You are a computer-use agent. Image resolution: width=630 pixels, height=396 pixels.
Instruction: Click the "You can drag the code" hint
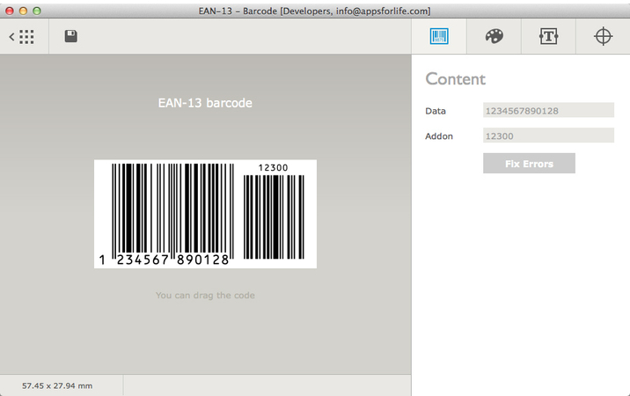coord(205,295)
